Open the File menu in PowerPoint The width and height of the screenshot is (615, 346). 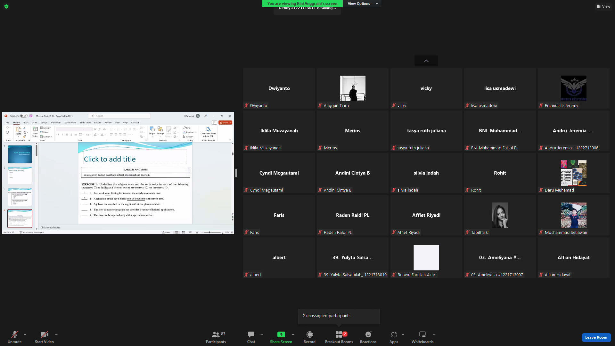point(7,123)
